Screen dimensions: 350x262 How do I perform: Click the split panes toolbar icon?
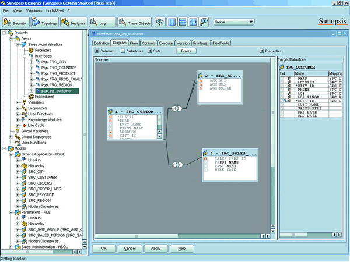(193, 22)
